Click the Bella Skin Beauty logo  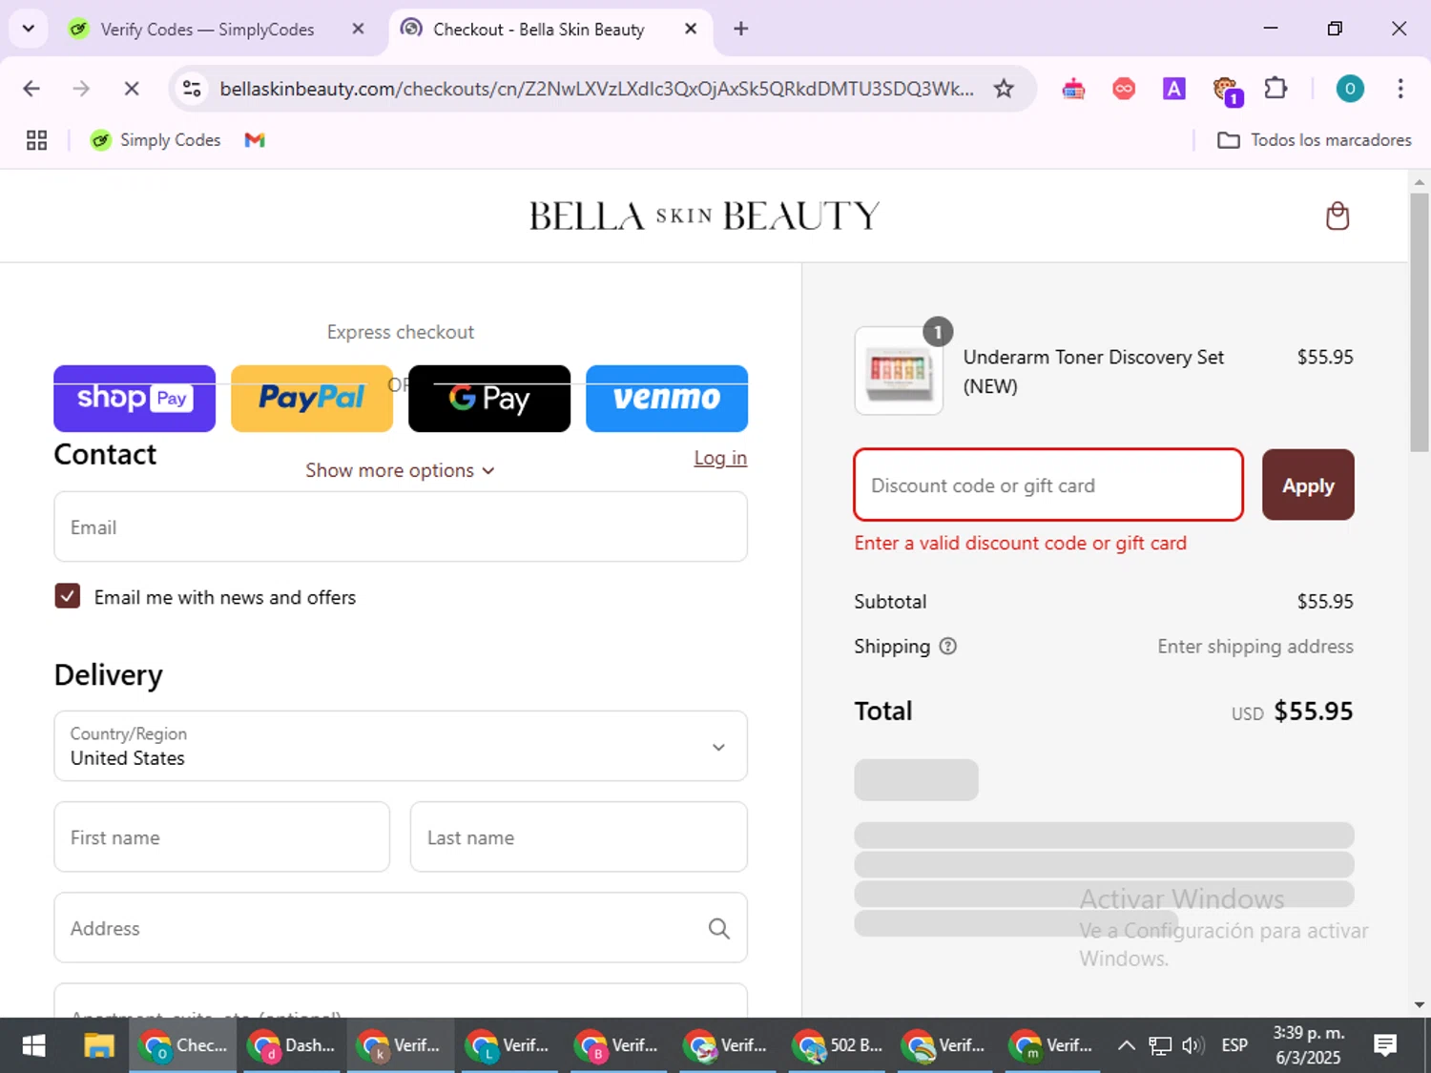(x=704, y=216)
